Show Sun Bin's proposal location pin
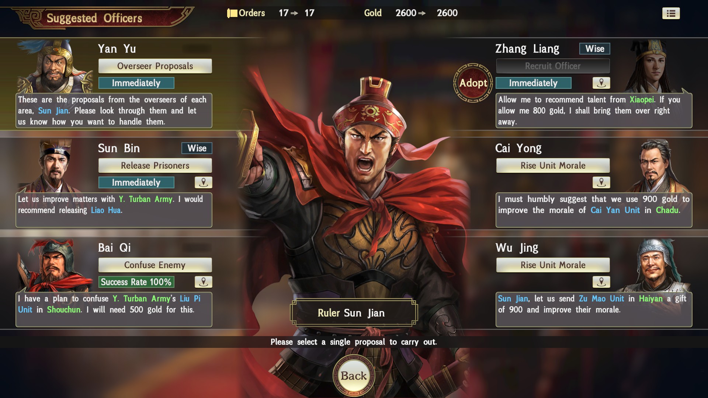 click(203, 182)
